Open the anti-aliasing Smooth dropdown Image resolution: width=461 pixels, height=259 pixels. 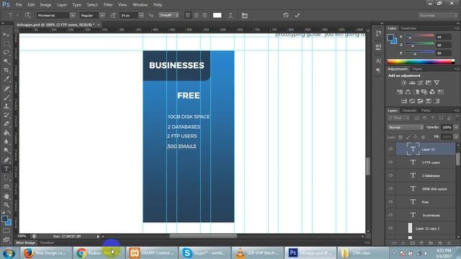(x=169, y=15)
